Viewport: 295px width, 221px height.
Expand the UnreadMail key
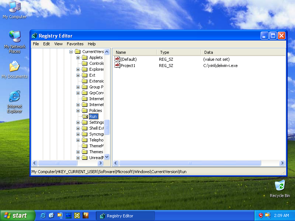pyautogui.click(x=78, y=158)
